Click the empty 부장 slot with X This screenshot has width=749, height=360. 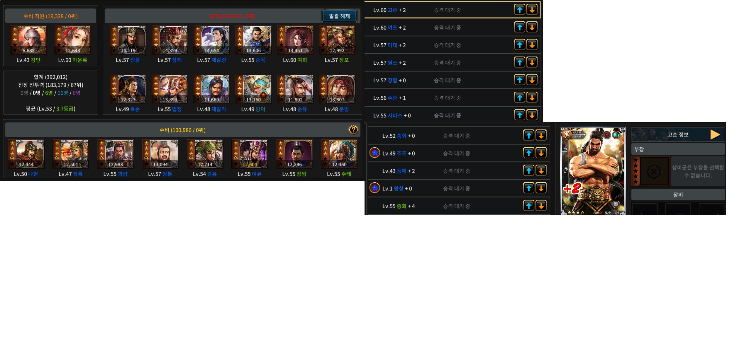pos(654,171)
